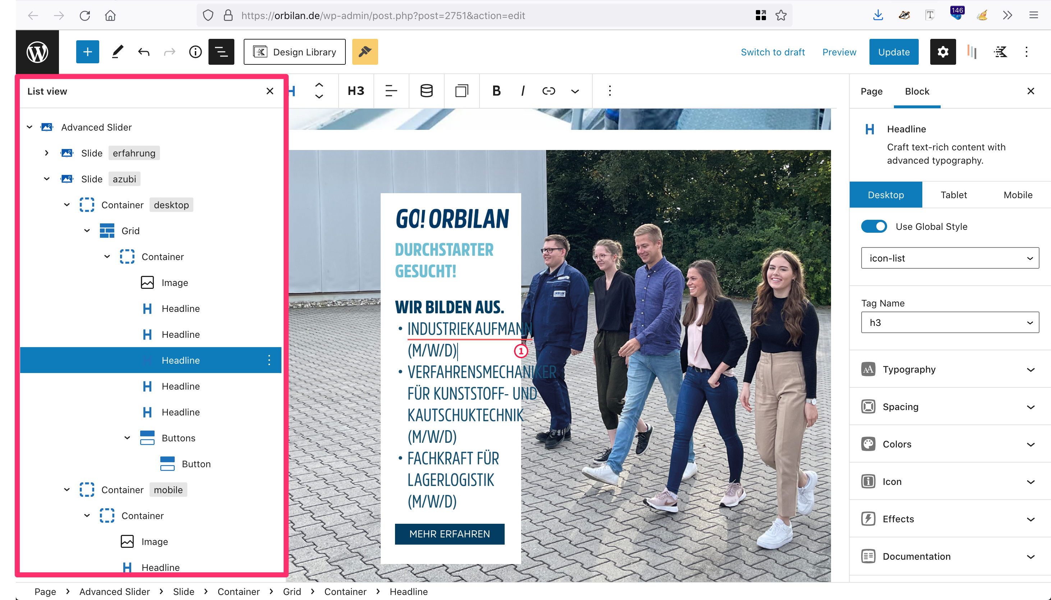This screenshot has width=1051, height=600.
Task: Open the Tag Name h3 dropdown
Action: coord(950,323)
